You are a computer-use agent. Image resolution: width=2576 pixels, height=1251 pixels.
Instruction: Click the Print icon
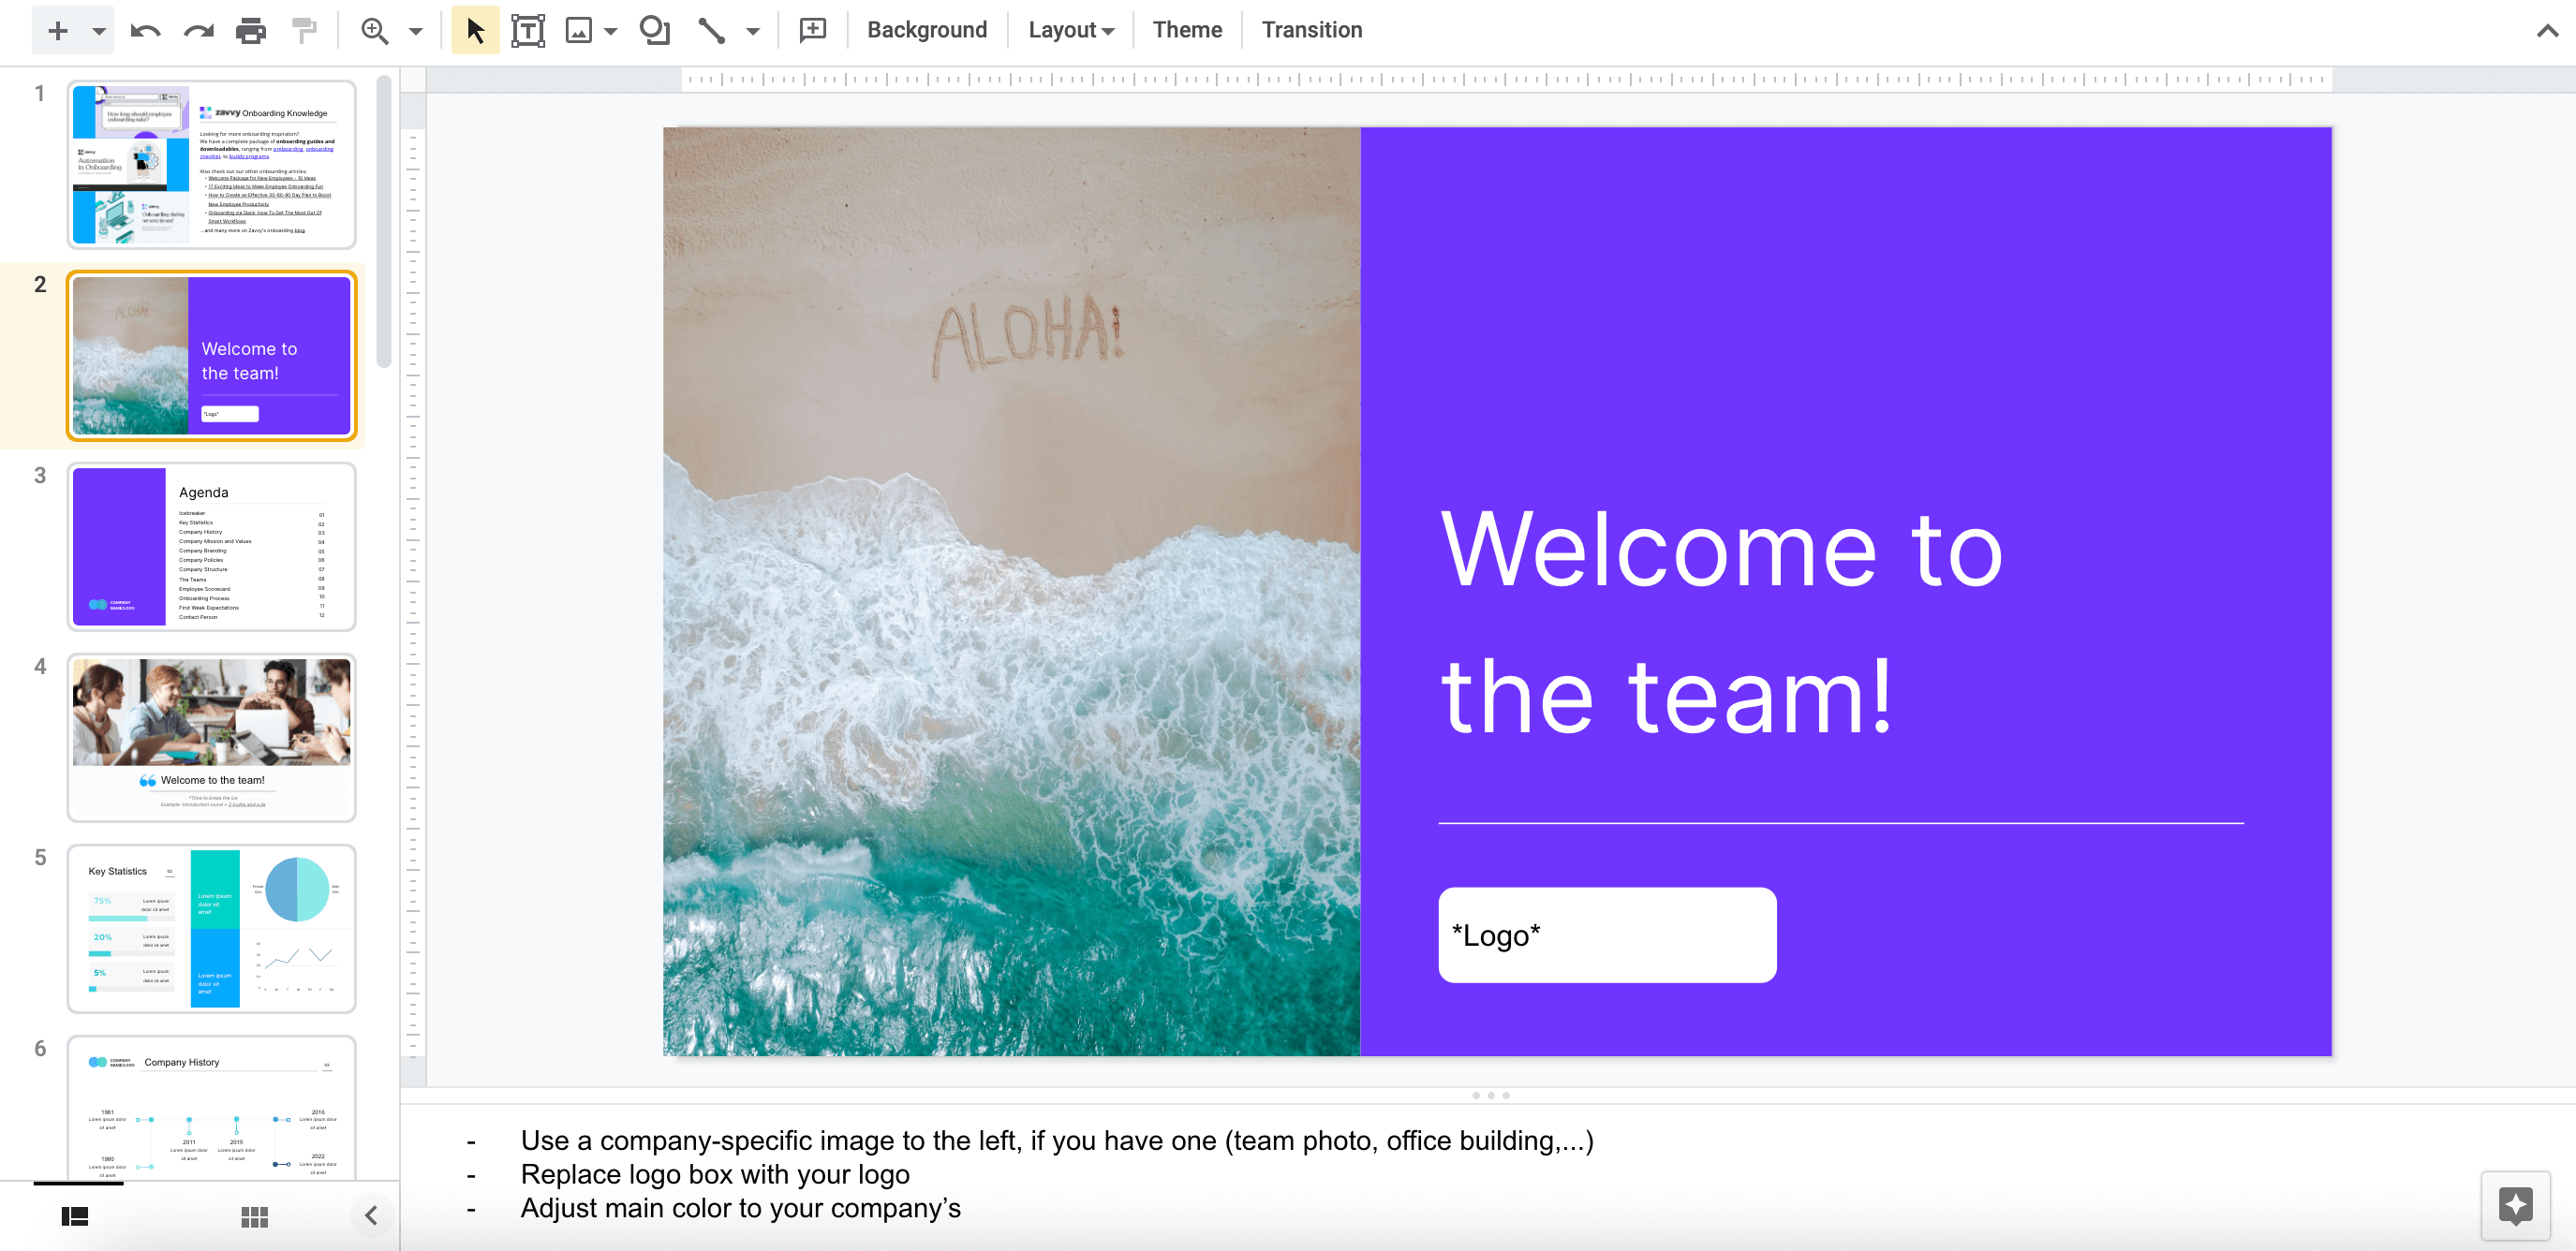tap(251, 30)
